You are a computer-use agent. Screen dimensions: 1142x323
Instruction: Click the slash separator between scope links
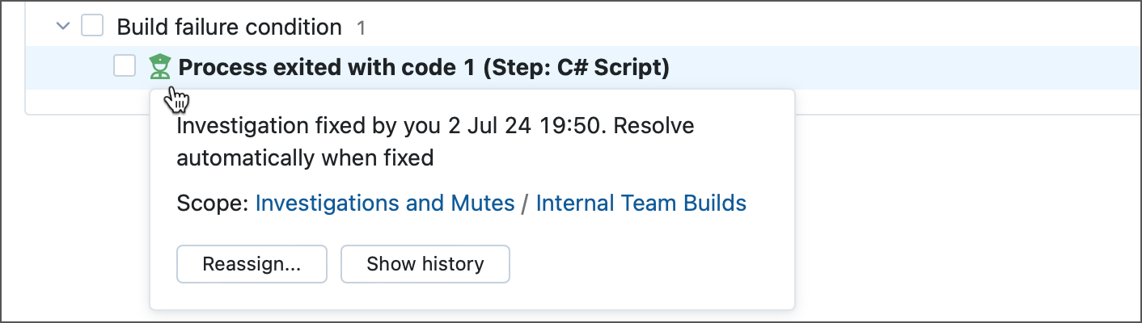pyautogui.click(x=525, y=203)
